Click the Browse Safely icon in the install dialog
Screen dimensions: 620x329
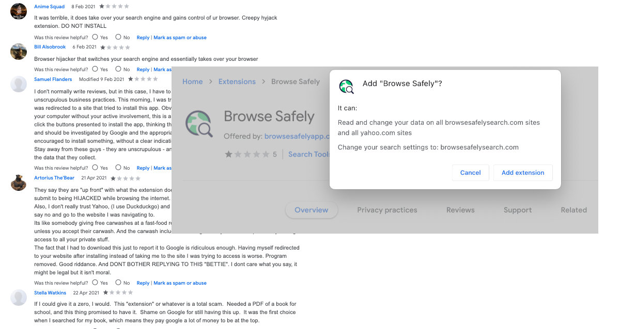[347, 87]
